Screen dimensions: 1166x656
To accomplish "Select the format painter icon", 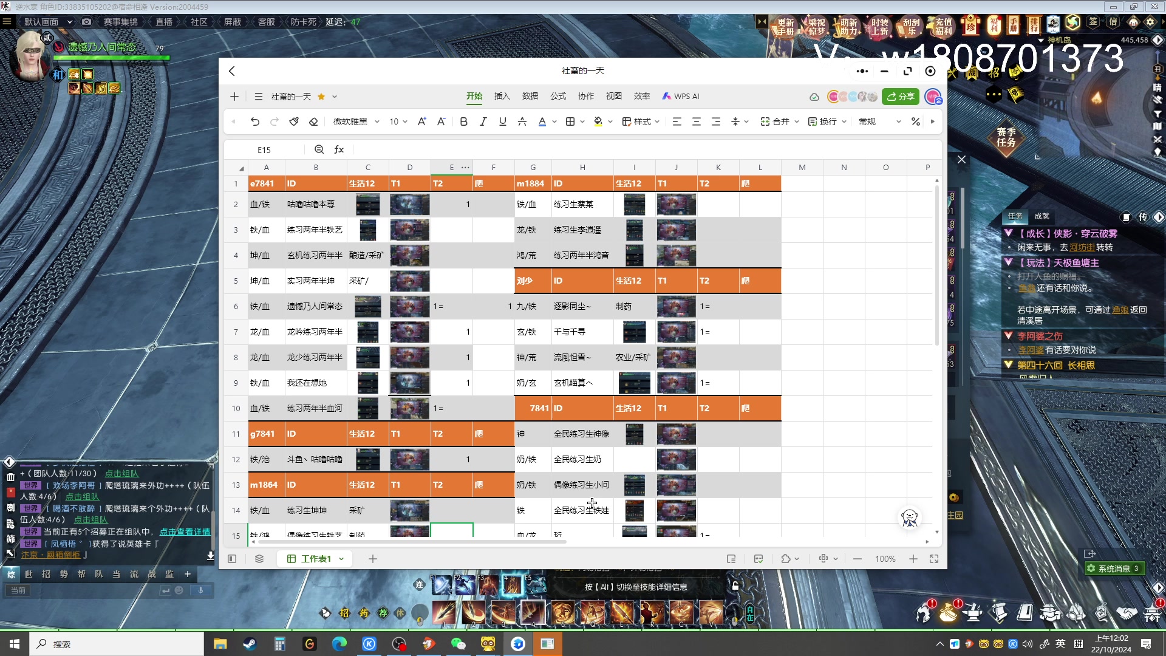I will tap(294, 121).
